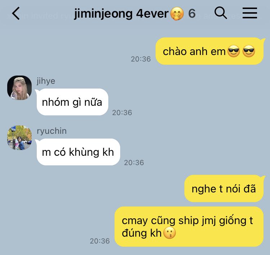Tap the first sunglasses emoji
270x255 pixels.
pos(234,51)
